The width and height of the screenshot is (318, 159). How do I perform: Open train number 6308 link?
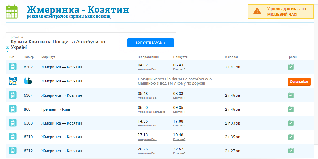(x=28, y=123)
